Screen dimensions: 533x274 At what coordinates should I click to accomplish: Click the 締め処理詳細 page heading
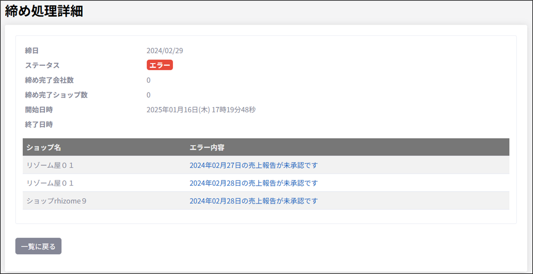(x=44, y=12)
